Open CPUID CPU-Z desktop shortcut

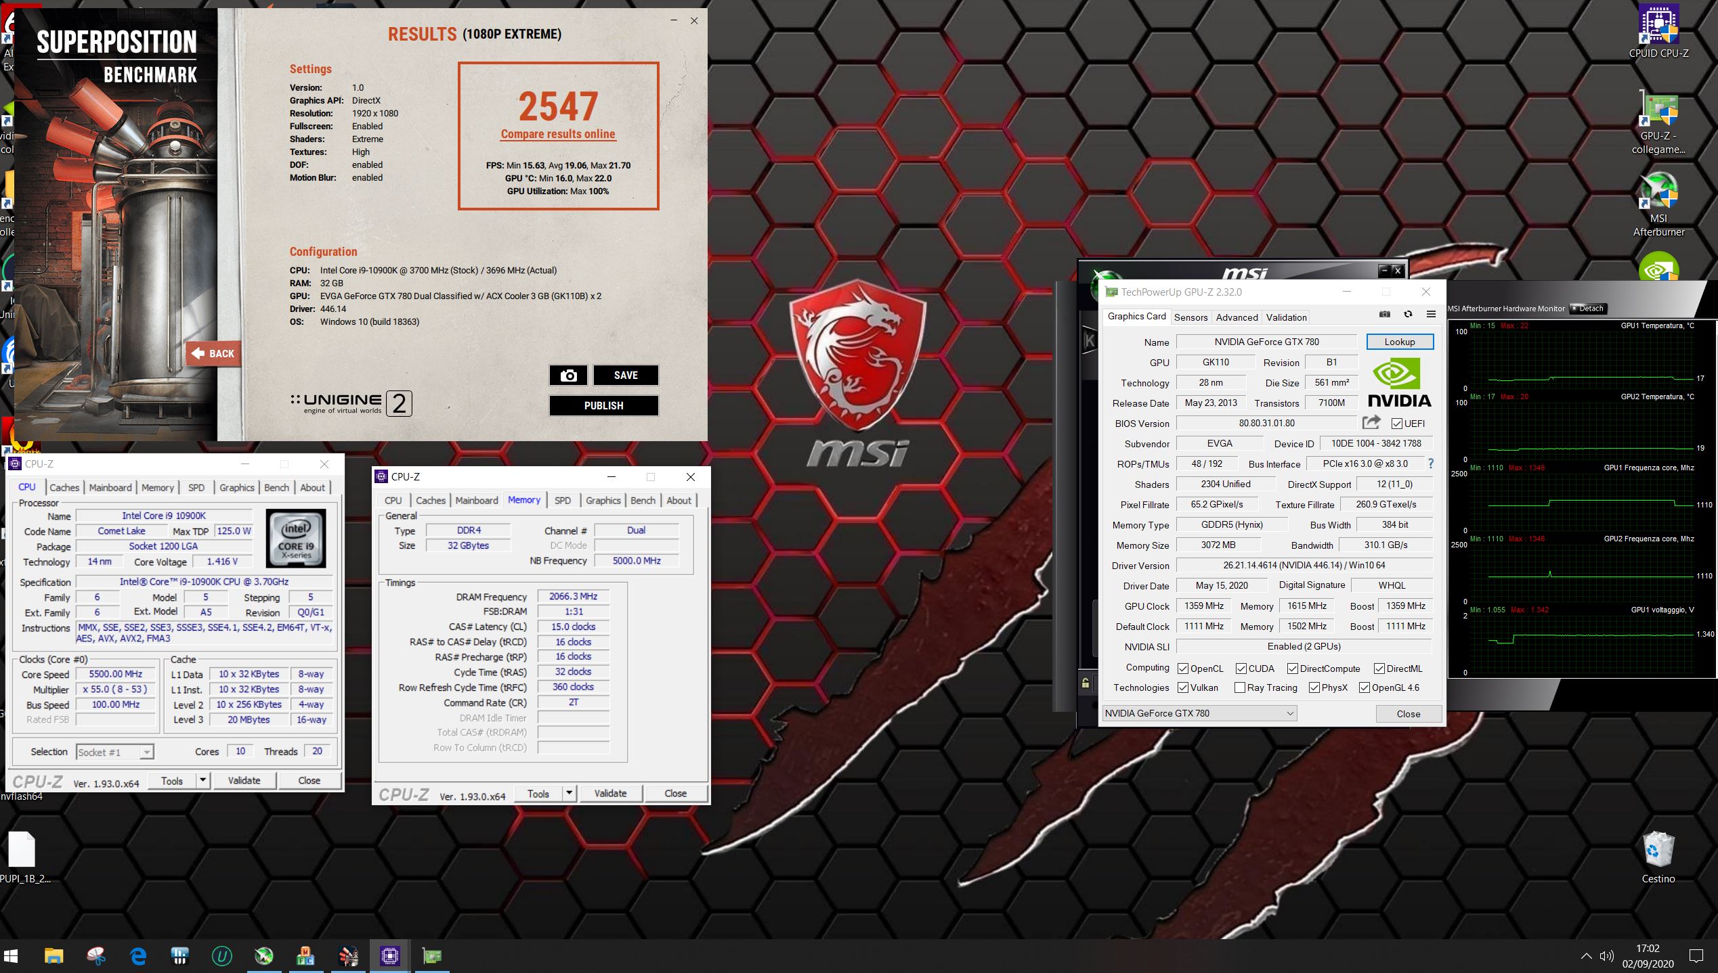click(1658, 31)
